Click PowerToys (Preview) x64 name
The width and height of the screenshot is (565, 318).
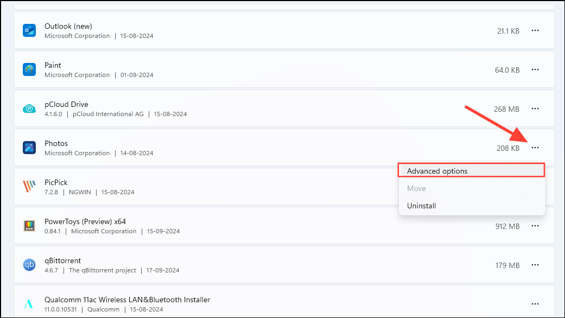pyautogui.click(x=85, y=221)
